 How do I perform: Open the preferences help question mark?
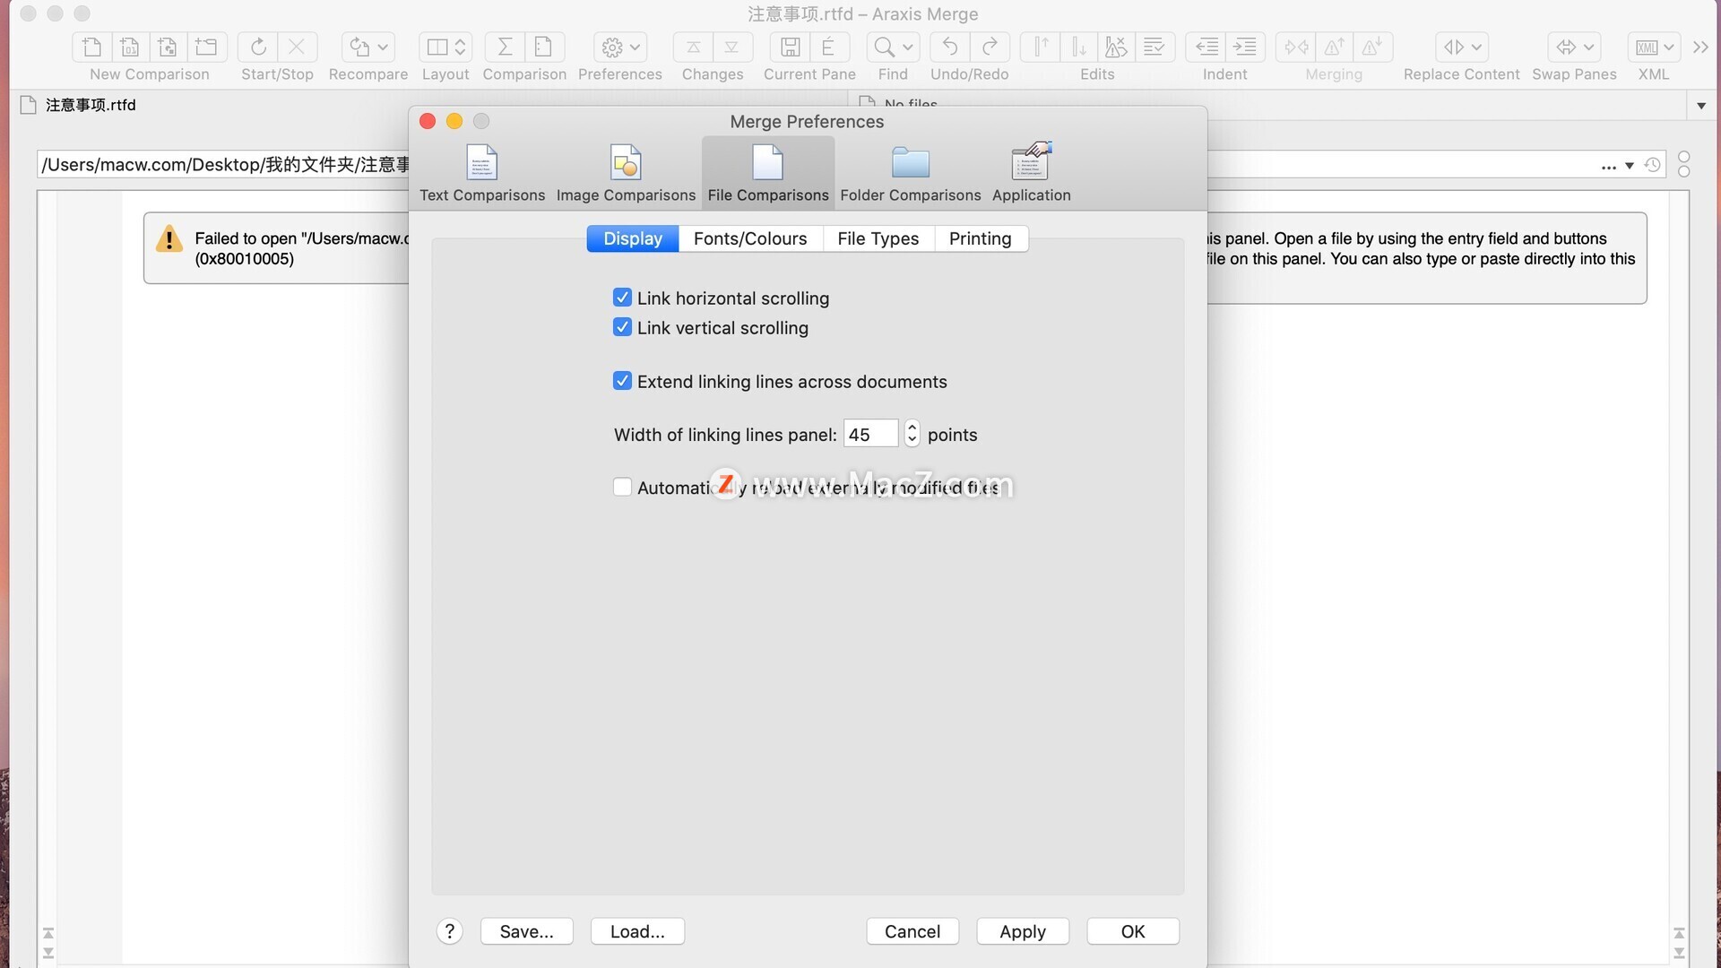pyautogui.click(x=450, y=931)
